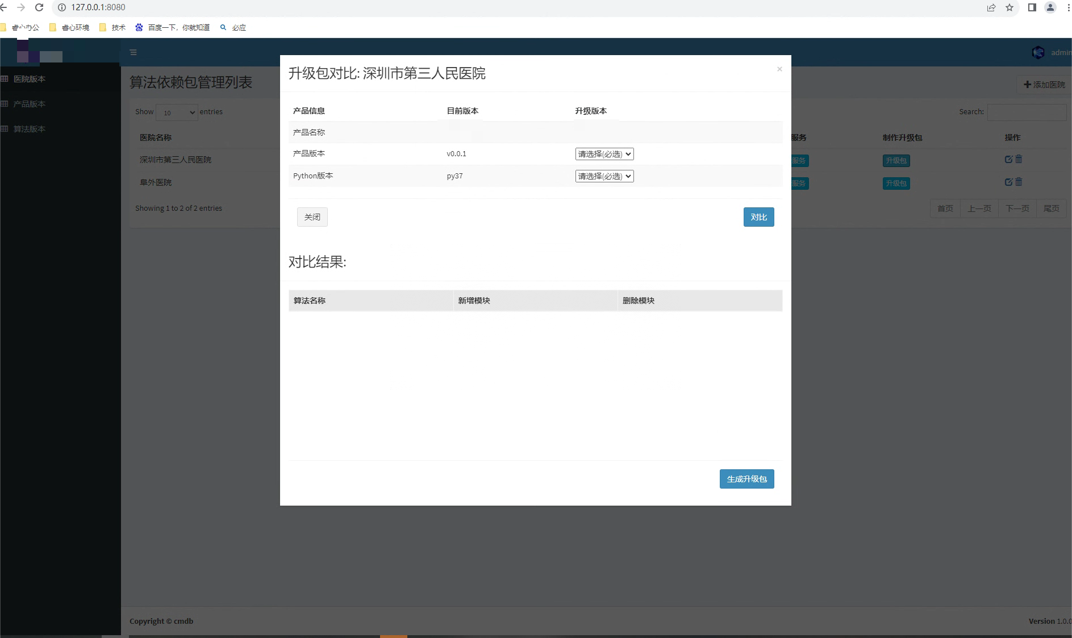The image size is (1072, 638).
Task: Open Python版本 upgrade version dropdown
Action: pos(604,176)
